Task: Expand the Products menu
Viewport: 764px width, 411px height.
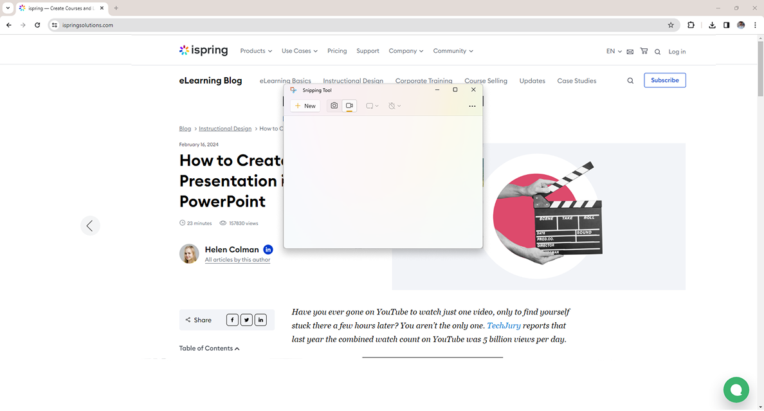Action: click(x=256, y=51)
